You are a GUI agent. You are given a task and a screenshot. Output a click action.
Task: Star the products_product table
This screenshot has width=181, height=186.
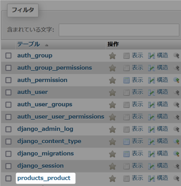tap(113, 178)
